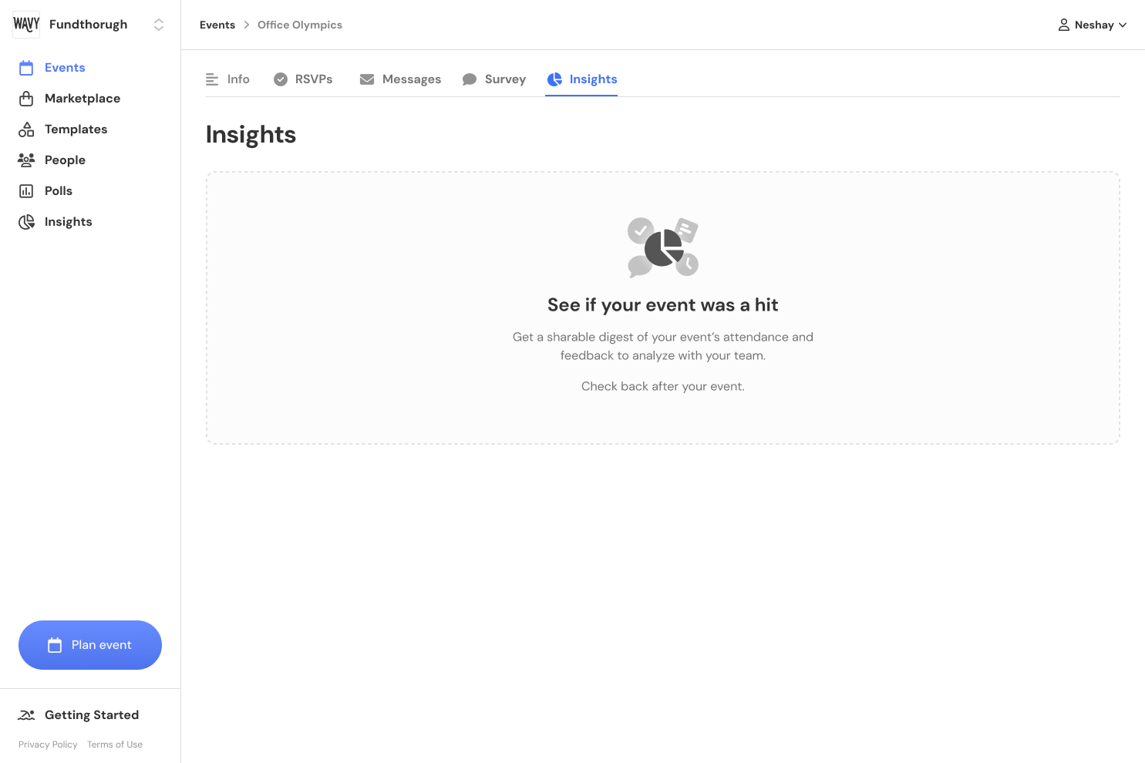The height and width of the screenshot is (763, 1145).
Task: Click the Marketplace shopping bag icon
Action: tap(26, 99)
